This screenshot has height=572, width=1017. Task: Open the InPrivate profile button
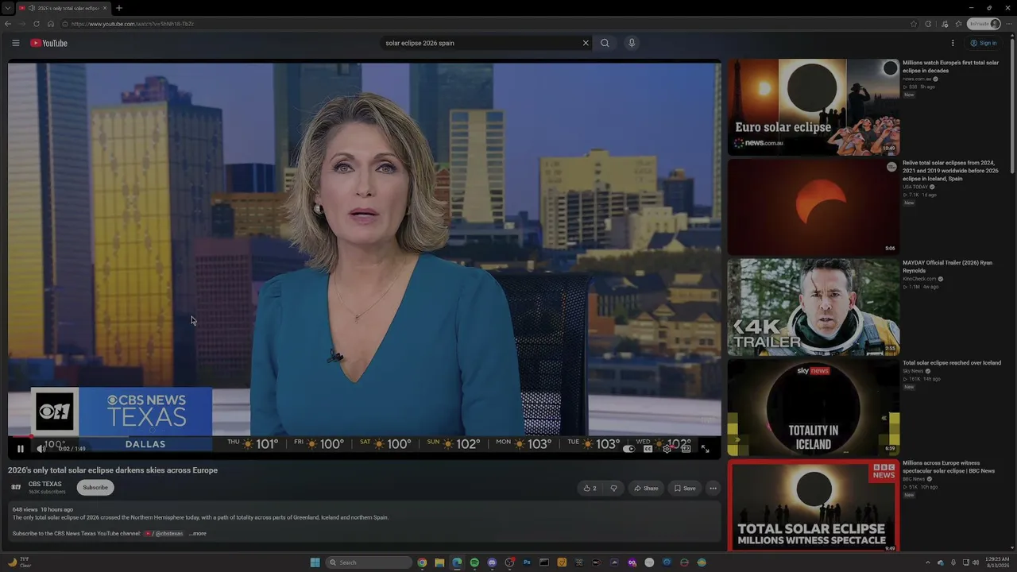[984, 24]
